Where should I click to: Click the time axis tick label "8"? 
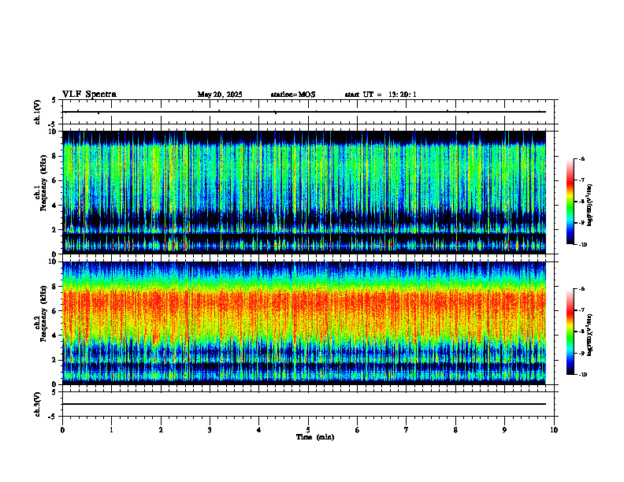click(x=455, y=430)
